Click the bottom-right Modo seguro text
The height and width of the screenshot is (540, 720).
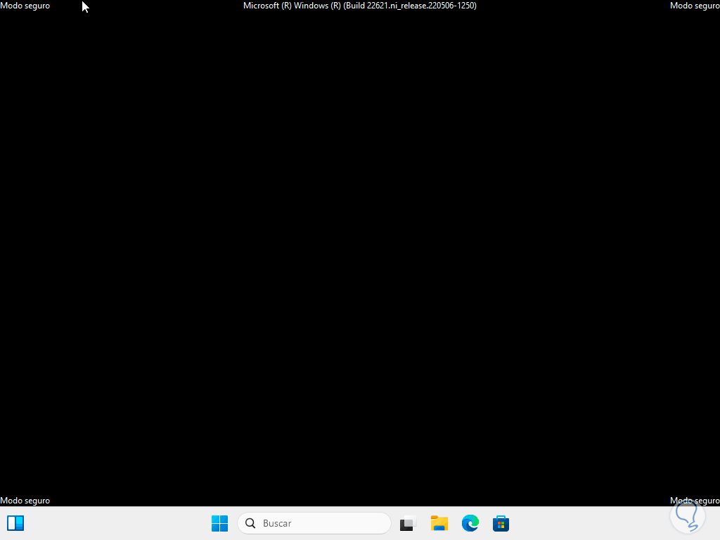coord(695,500)
